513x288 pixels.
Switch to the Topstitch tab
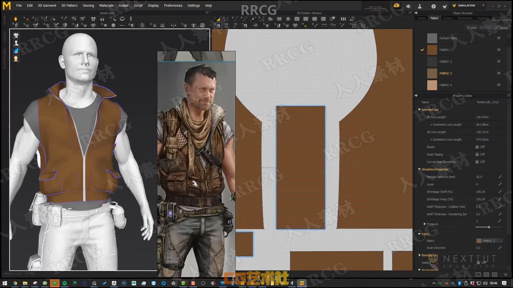point(483,18)
